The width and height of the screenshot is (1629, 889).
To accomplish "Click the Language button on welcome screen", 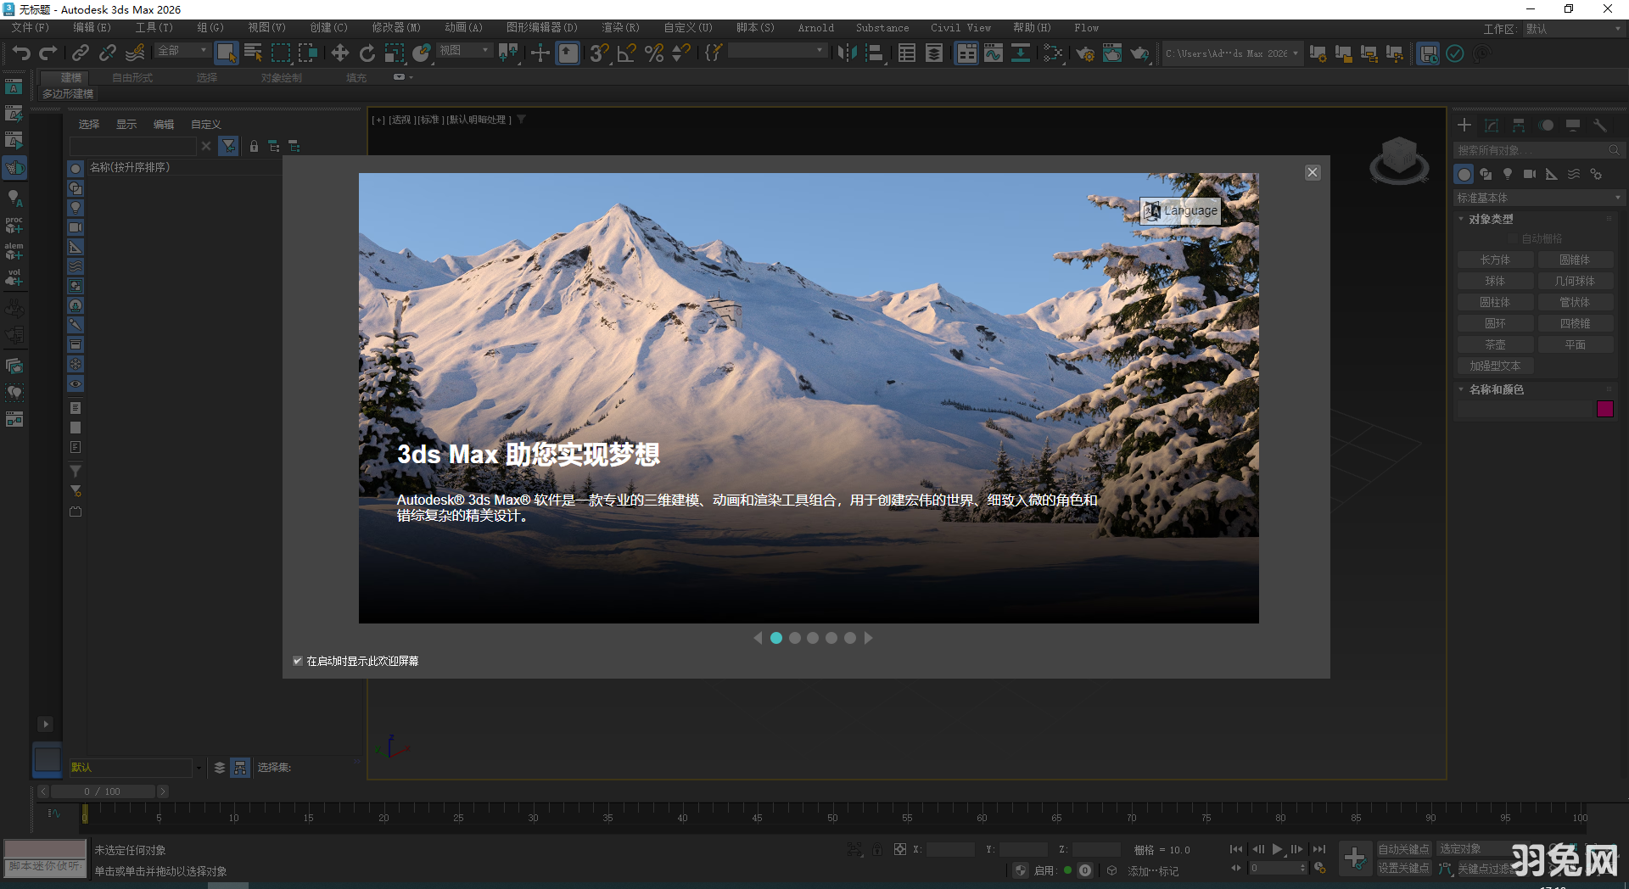I will [x=1179, y=210].
